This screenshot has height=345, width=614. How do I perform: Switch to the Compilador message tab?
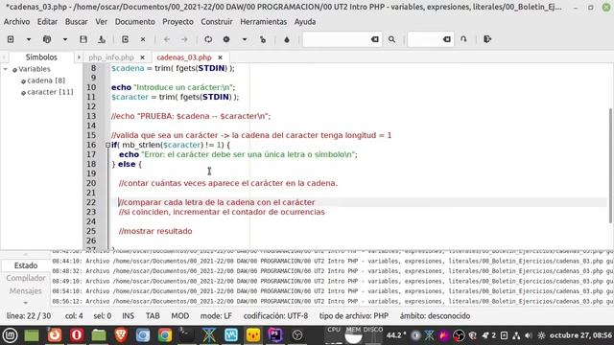[26, 278]
